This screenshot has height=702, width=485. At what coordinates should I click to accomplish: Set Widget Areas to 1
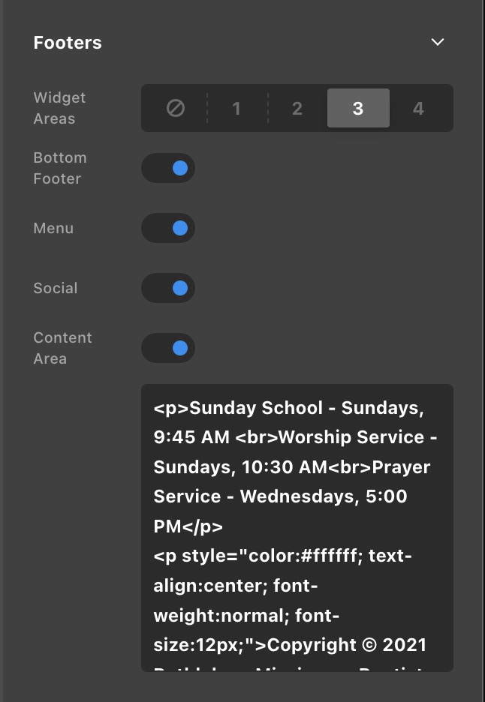236,109
